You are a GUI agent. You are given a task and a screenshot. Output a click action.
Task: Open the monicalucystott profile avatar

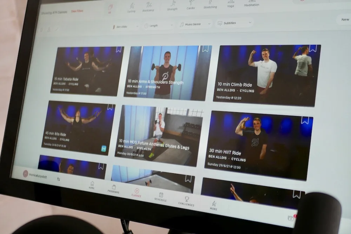pyautogui.click(x=26, y=174)
